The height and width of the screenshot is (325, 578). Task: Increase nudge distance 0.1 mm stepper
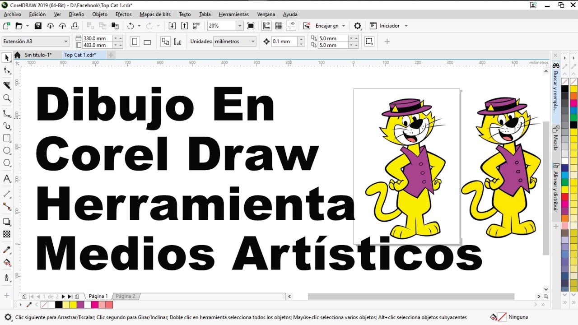point(302,39)
